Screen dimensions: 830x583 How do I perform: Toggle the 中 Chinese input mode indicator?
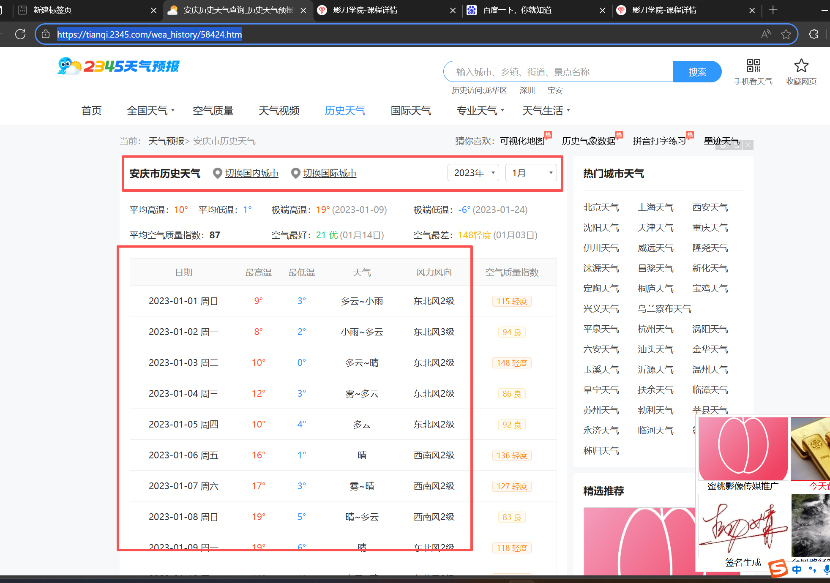[797, 569]
